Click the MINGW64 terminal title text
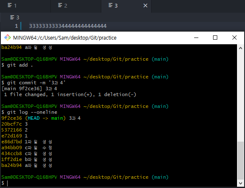This screenshot has width=245, height=188. coord(65,38)
